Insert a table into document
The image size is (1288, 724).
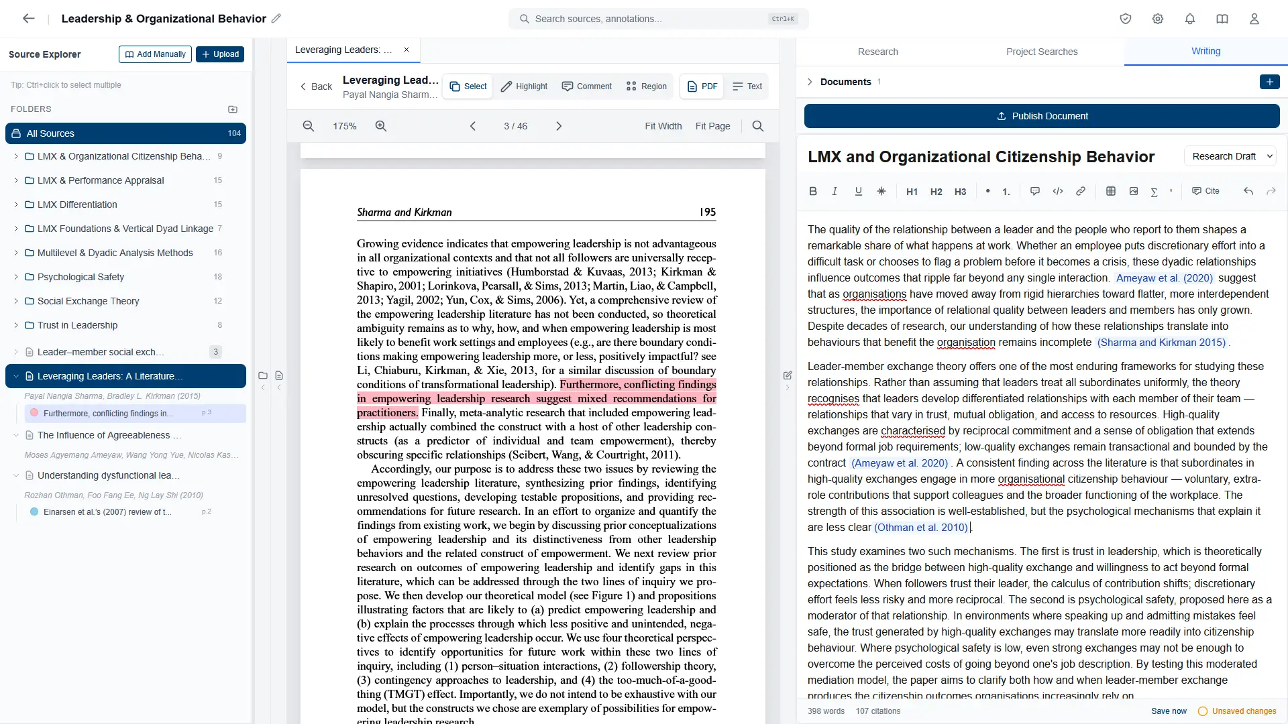tap(1111, 191)
